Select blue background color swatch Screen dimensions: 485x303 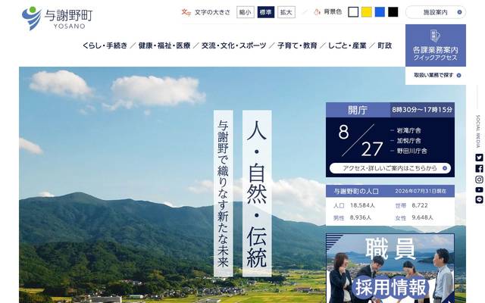click(380, 12)
